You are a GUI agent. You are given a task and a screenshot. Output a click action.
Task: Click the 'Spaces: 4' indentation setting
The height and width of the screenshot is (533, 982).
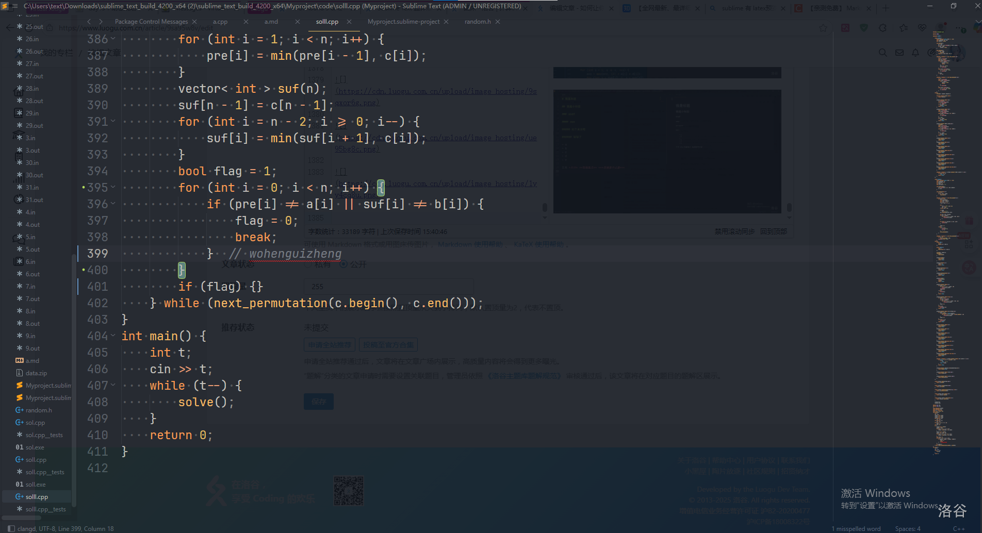[908, 528]
